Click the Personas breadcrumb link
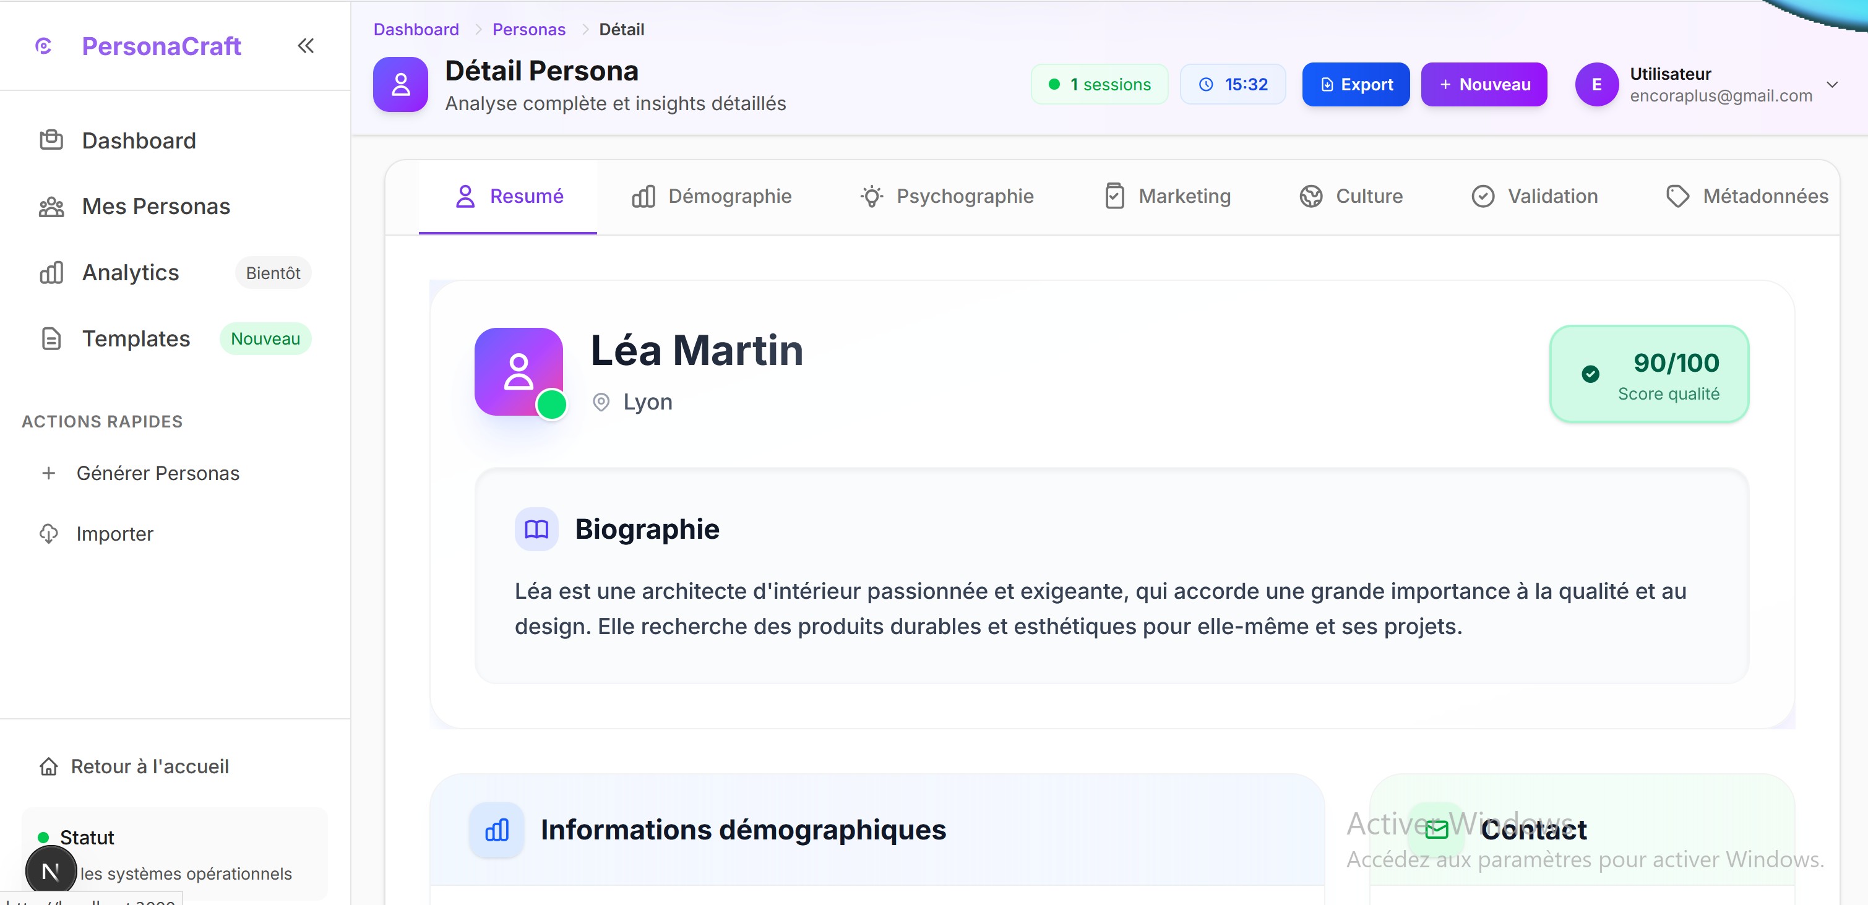1868x905 pixels. [528, 30]
